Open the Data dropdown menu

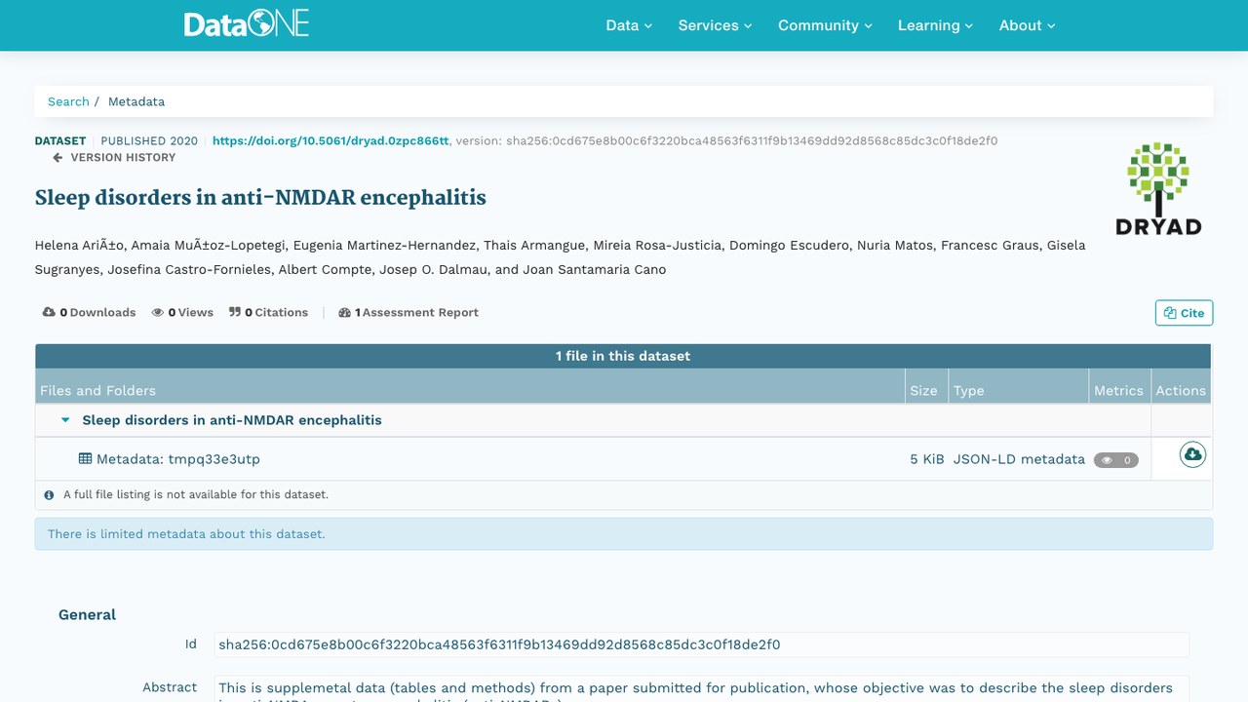point(629,25)
